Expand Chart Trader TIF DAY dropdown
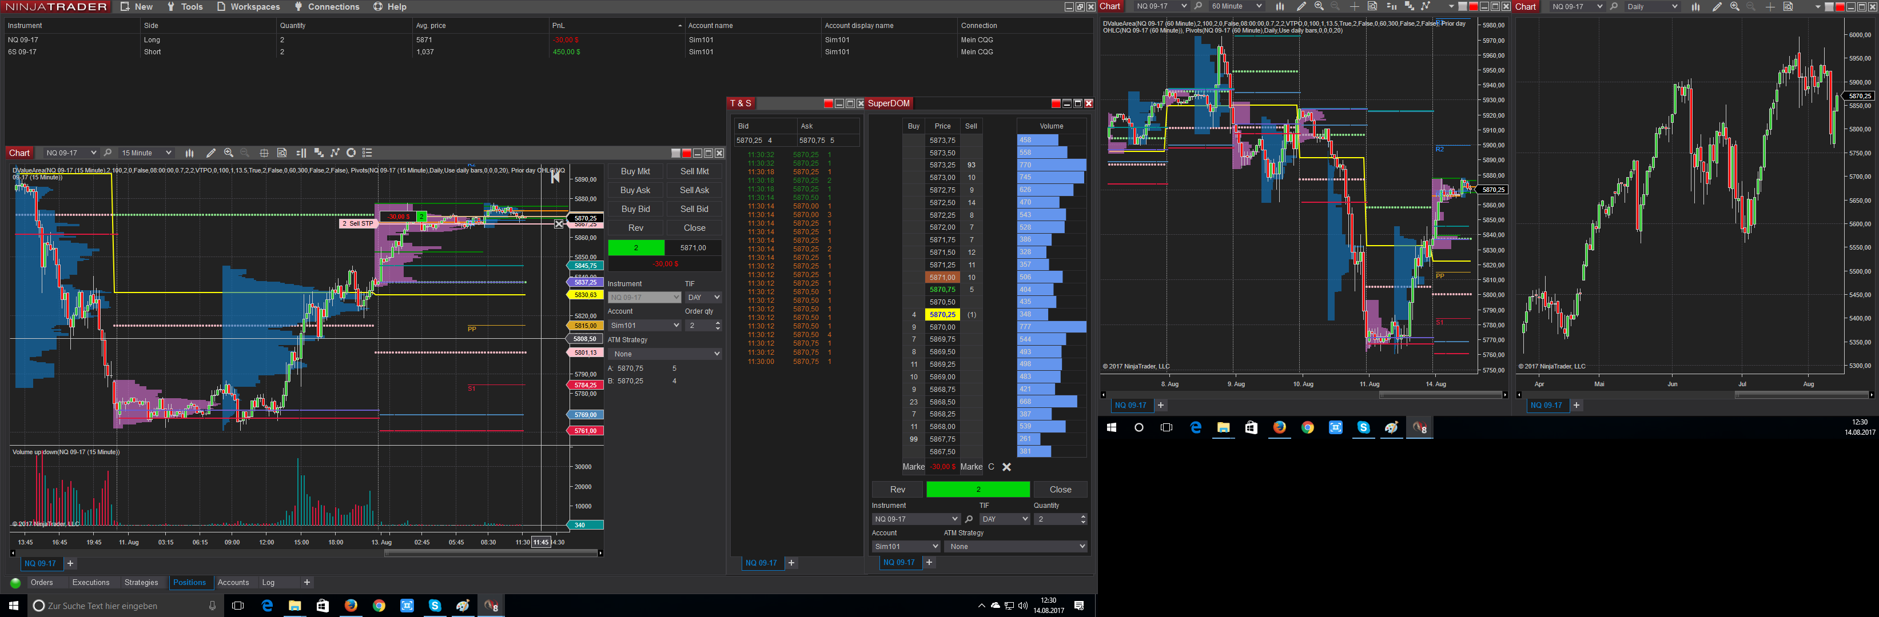The height and width of the screenshot is (617, 1879). (x=703, y=297)
